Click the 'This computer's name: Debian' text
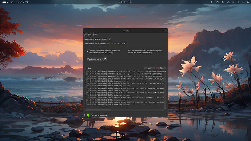Image resolution: width=251 pixels, height=141 pixels. tap(95, 39)
